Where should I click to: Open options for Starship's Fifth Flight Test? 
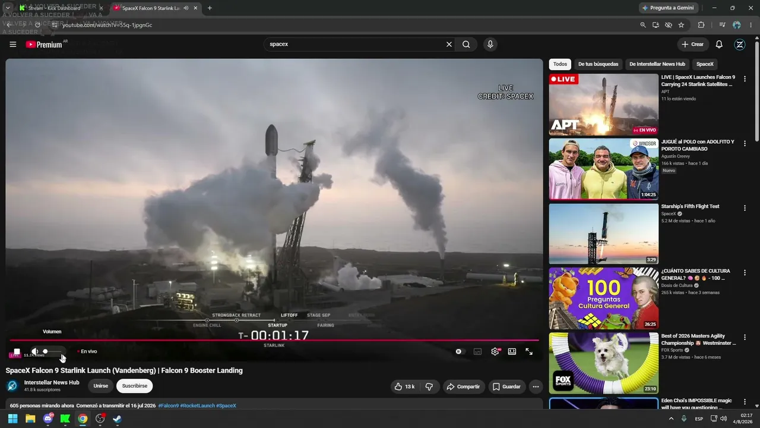click(745, 207)
